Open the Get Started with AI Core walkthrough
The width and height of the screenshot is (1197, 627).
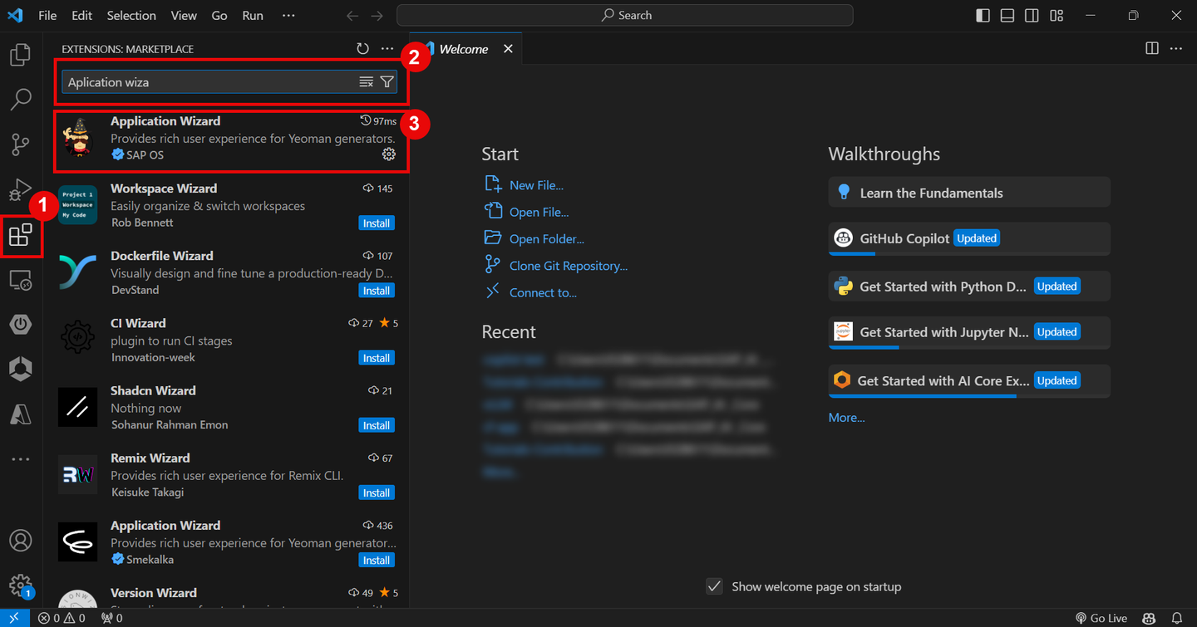click(969, 380)
